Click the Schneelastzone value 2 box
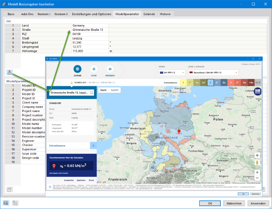This screenshot has width=272, height=209. tap(93, 146)
